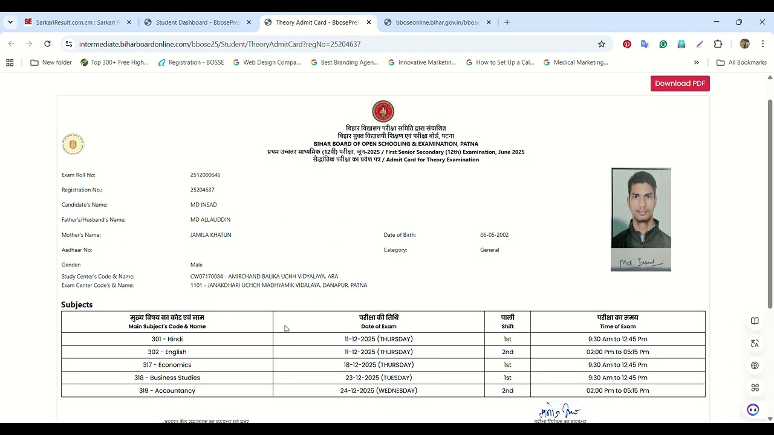Open the All Bookmarks folder
774x435 pixels.
(x=741, y=62)
